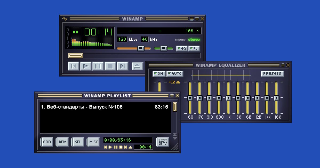Click the playlist mini Eject icon
The image size is (320, 168).
[130, 147]
